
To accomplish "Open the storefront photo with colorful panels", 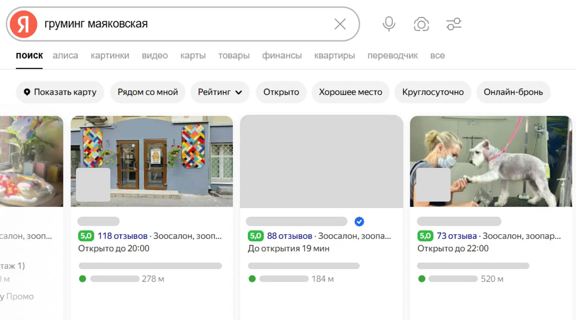I will (x=152, y=161).
